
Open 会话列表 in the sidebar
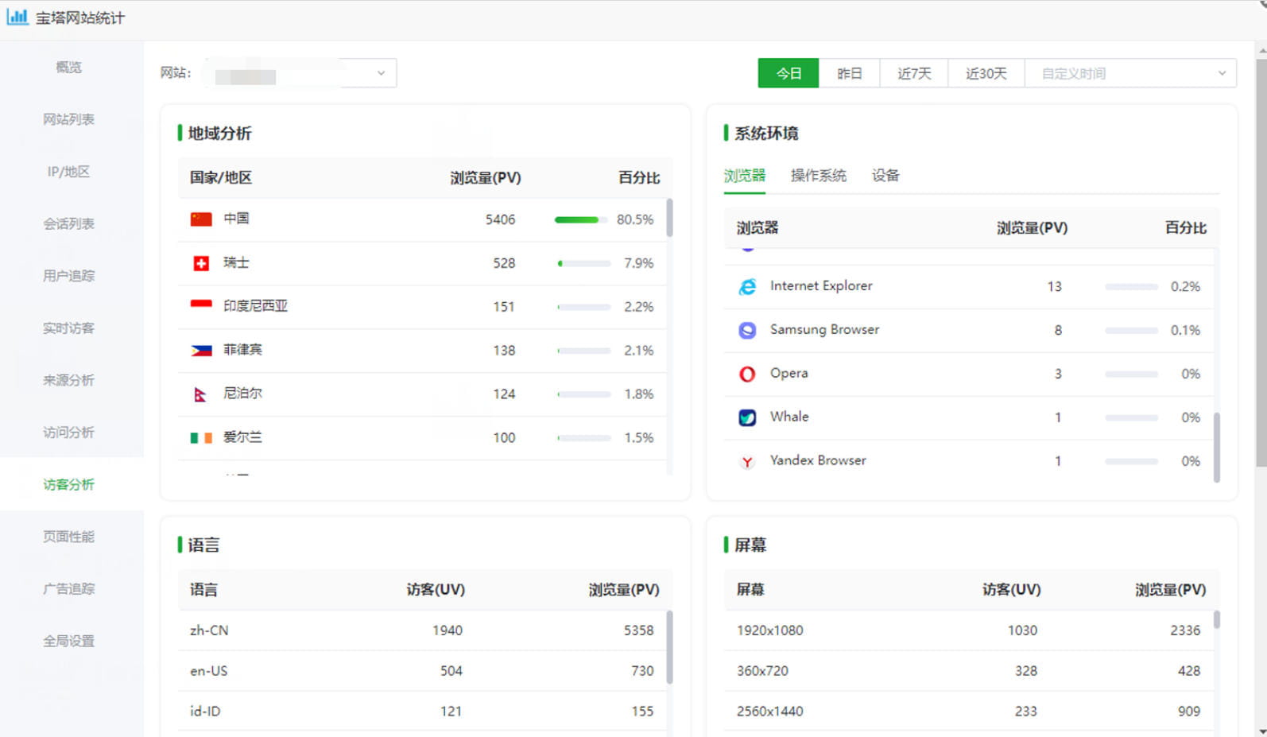click(x=68, y=224)
